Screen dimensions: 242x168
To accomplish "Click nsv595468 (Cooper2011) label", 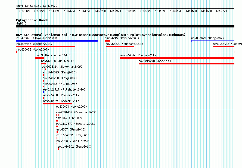I will [61, 95].
